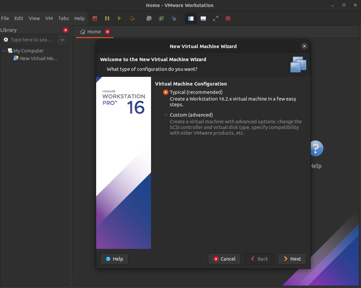
Task: Click the Typical option description text
Action: 233,102
